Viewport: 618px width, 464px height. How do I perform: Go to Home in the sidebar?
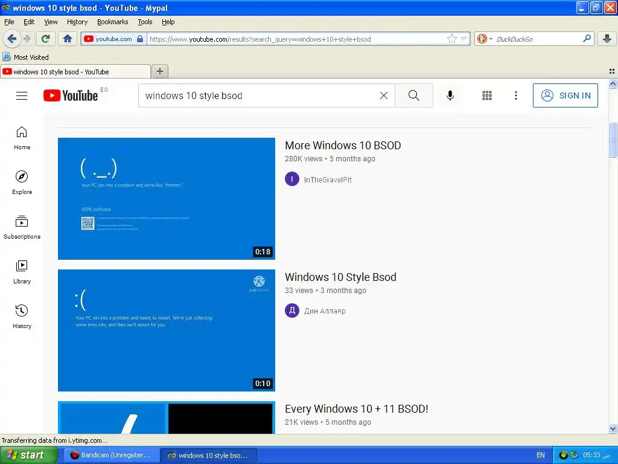click(x=22, y=138)
